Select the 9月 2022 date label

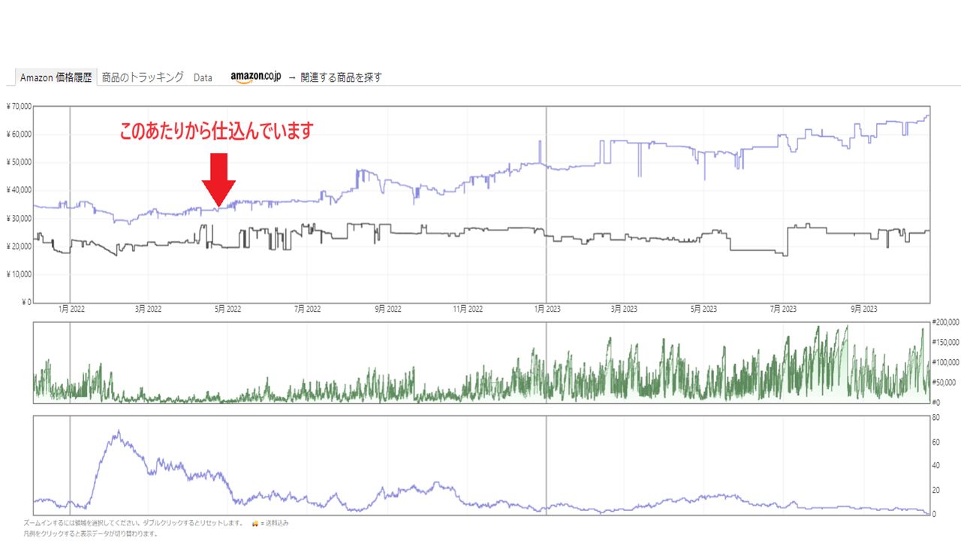click(x=387, y=309)
